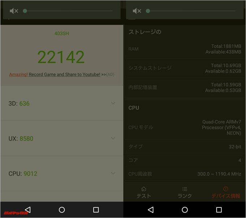Select the タイプ 32-bit row

pos(184,147)
